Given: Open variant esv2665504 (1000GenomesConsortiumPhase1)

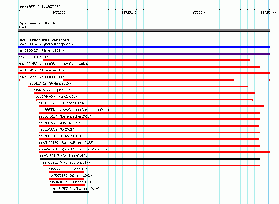Looking at the screenshot, I should point(76,110).
